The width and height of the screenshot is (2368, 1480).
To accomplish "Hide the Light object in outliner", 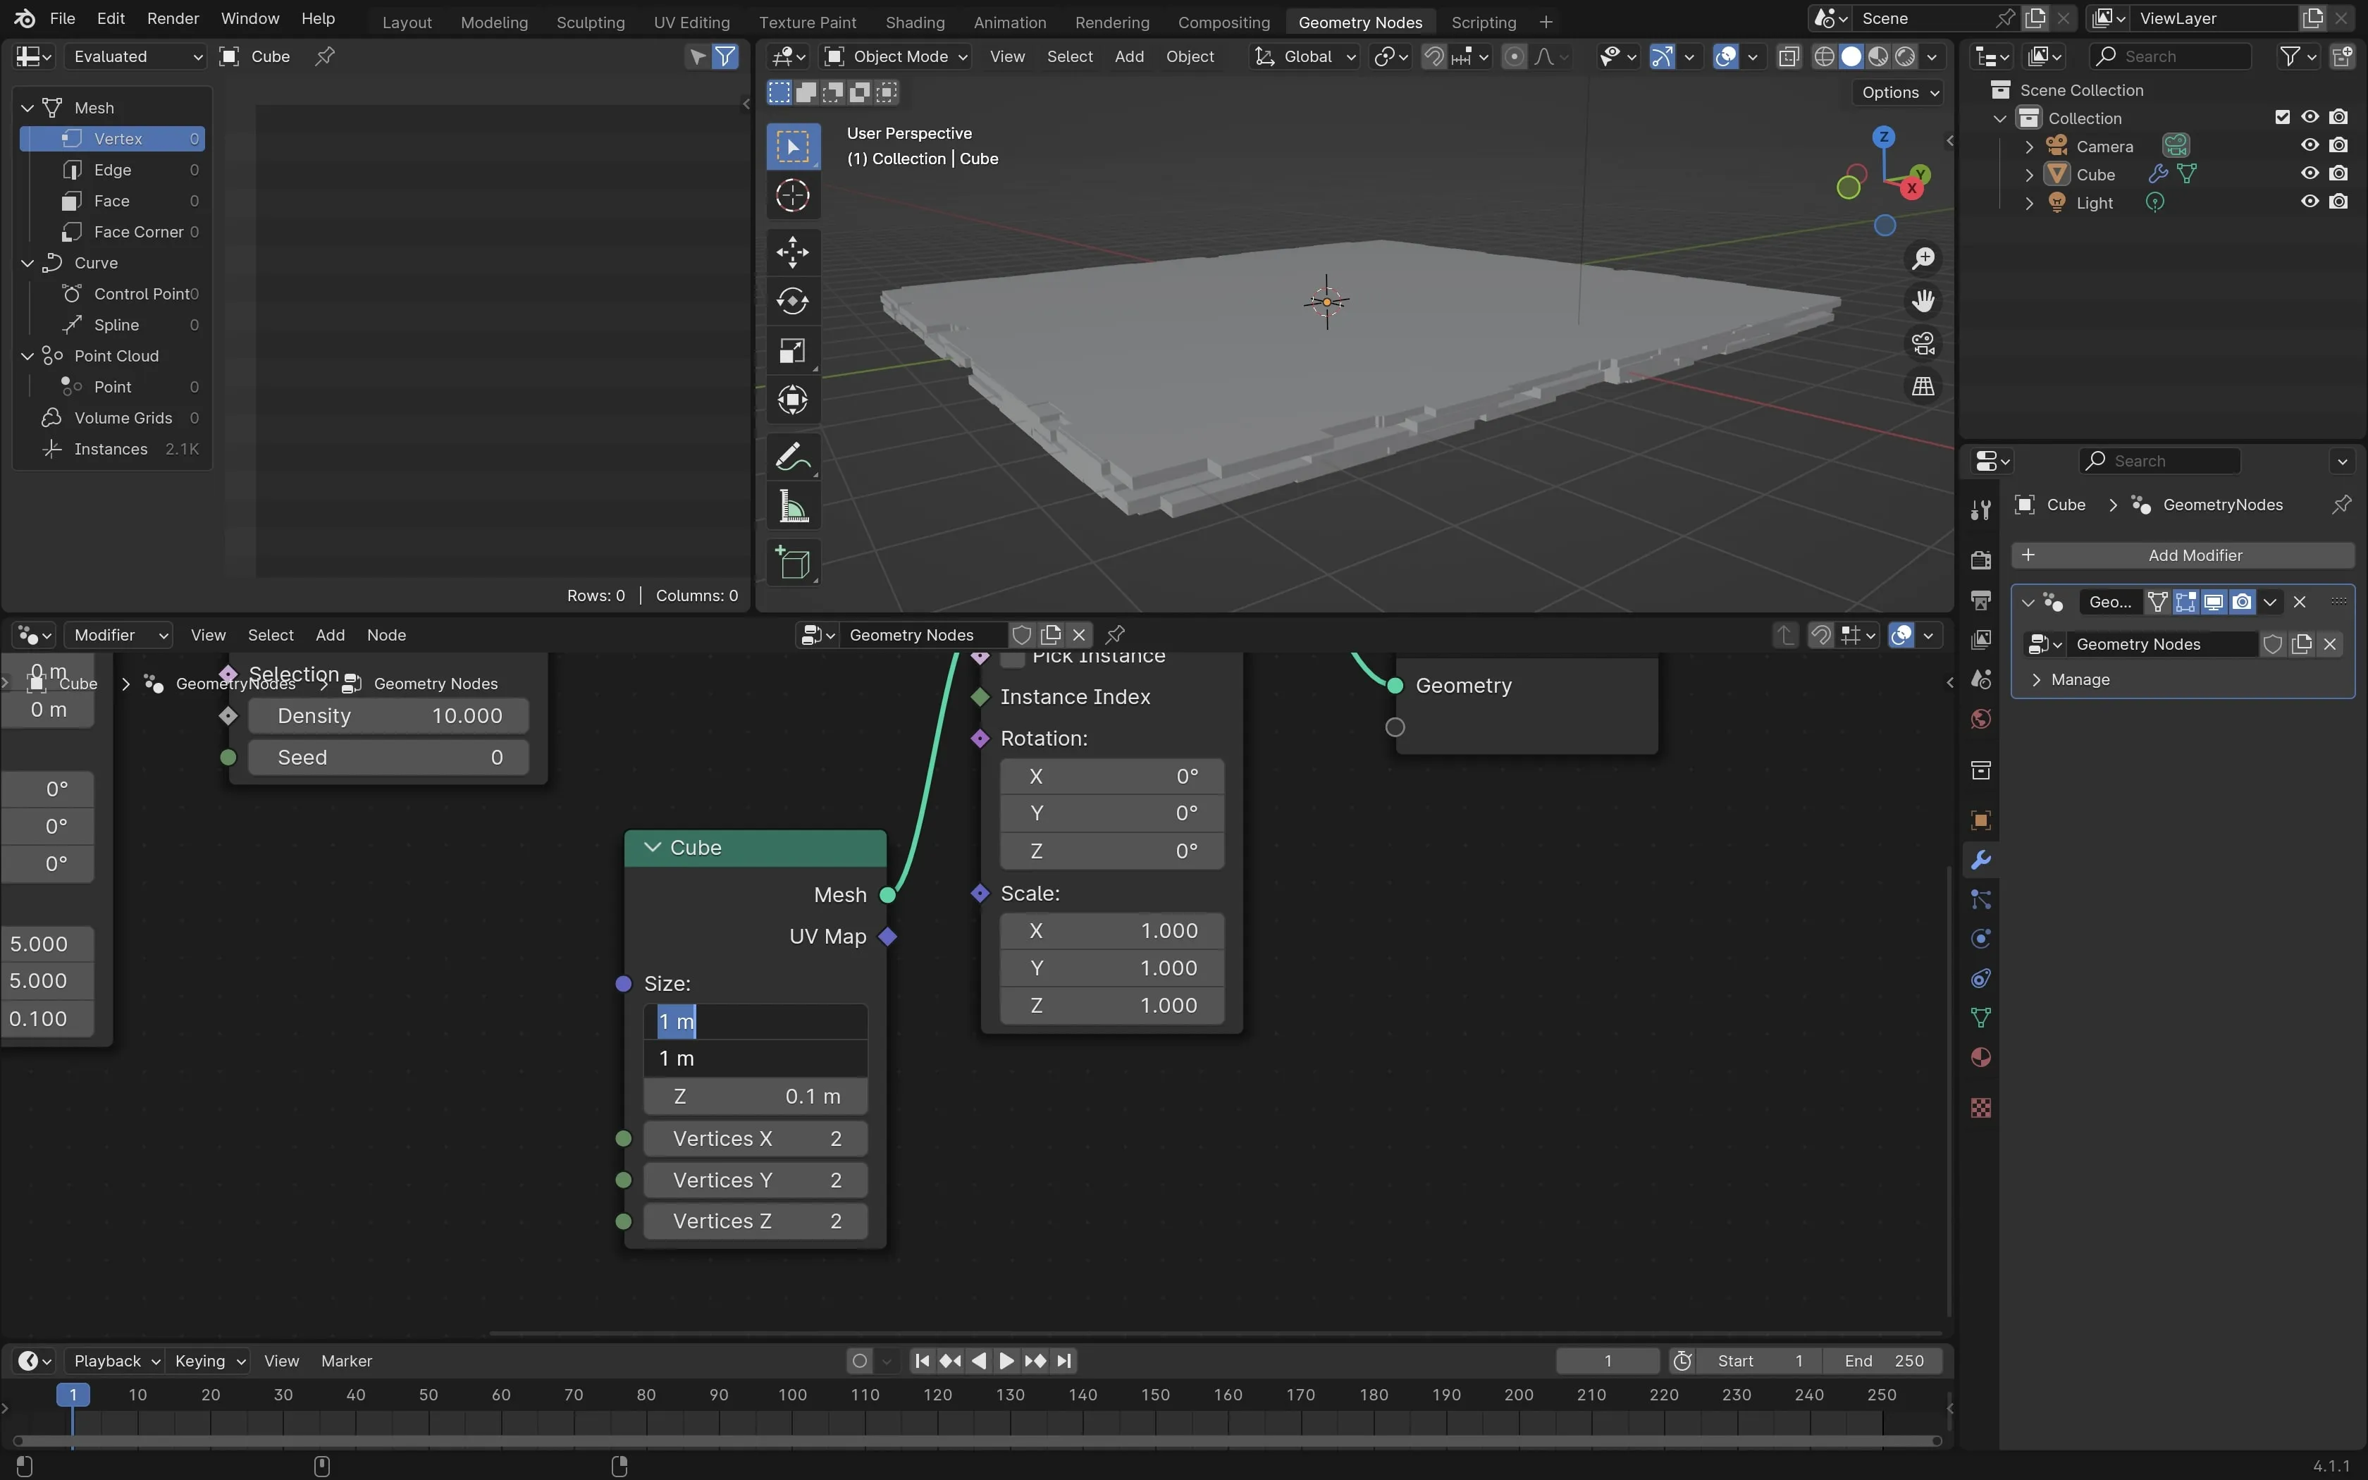I will tap(2310, 202).
